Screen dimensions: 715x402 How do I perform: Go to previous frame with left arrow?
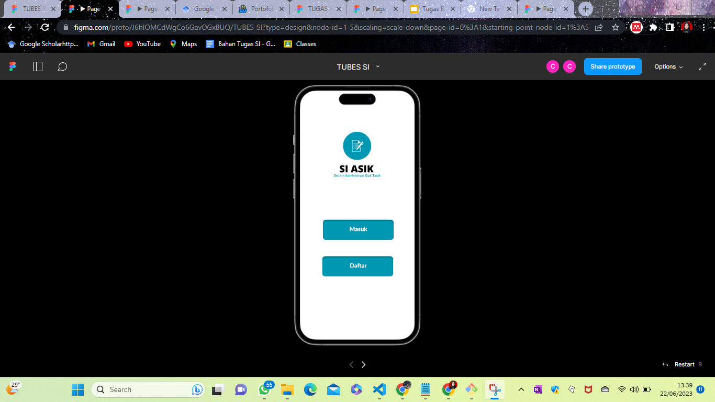351,364
